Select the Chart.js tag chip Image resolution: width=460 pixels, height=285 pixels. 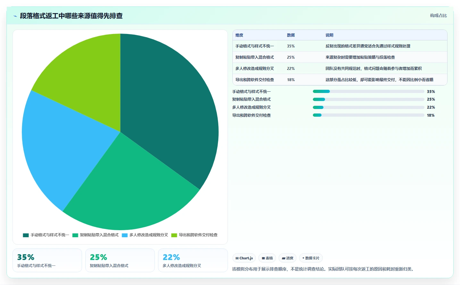coord(244,258)
